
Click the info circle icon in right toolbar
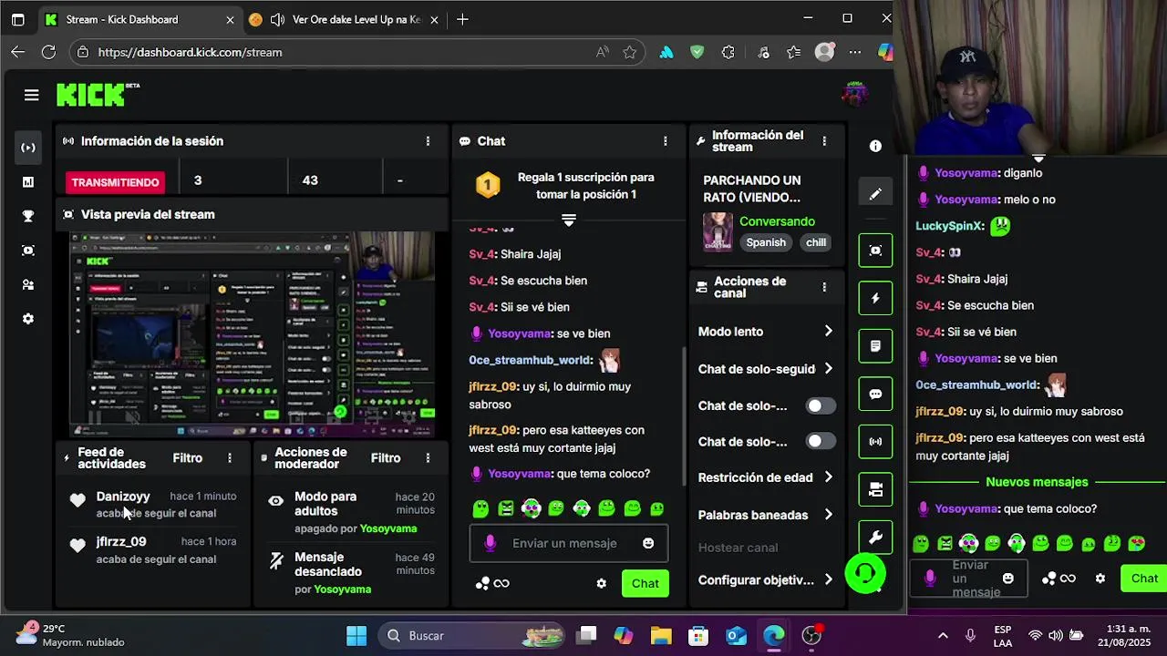(x=875, y=146)
